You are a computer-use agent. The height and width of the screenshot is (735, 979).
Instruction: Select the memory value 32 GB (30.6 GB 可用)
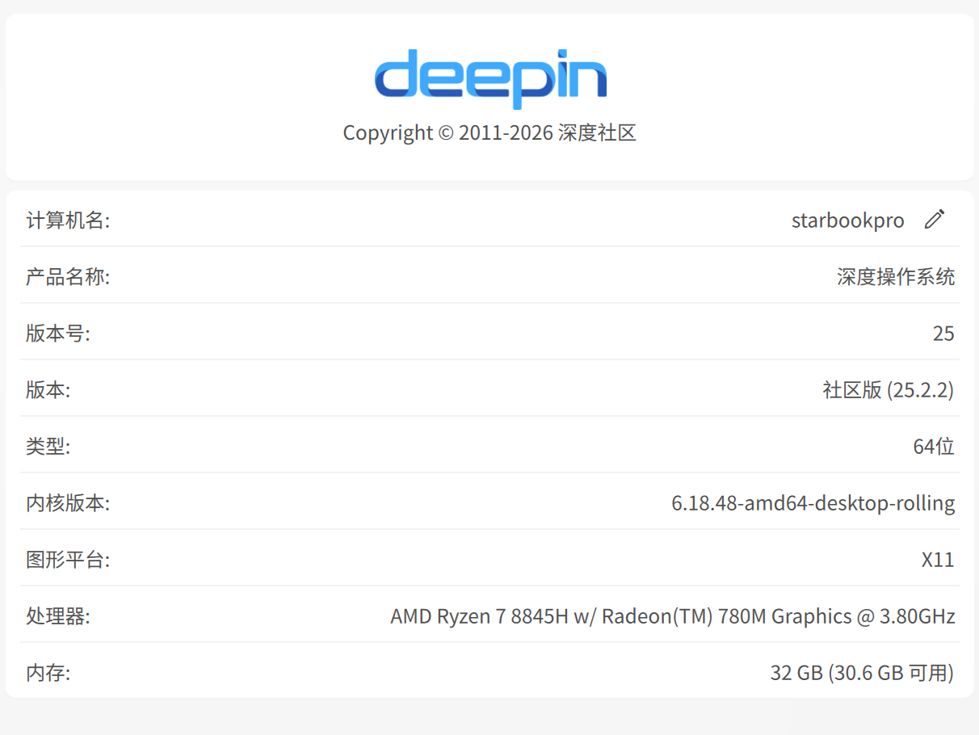(863, 673)
